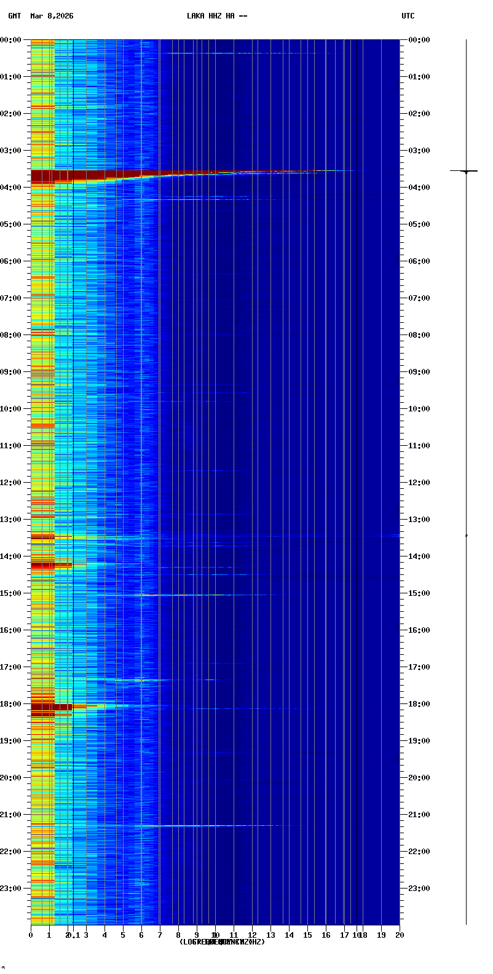Screen dimensions: 493x974
Task: Click the UTC label at top right
Action: tap(408, 16)
